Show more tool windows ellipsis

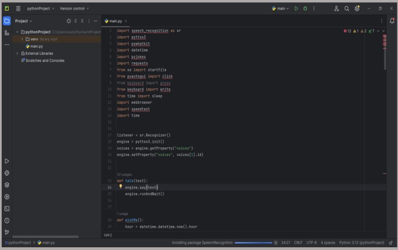(x=7, y=45)
